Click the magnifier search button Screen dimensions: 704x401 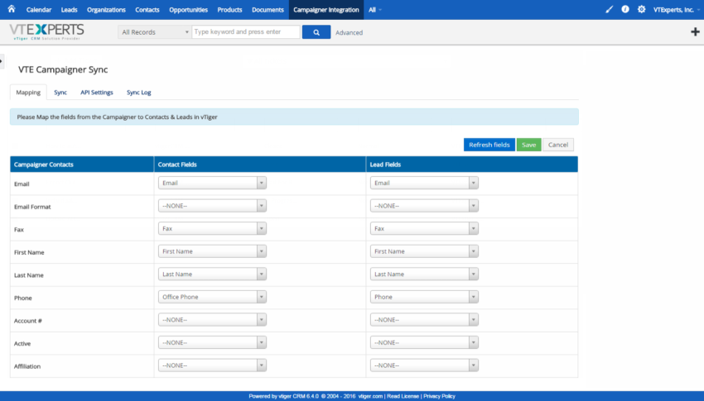coord(316,32)
